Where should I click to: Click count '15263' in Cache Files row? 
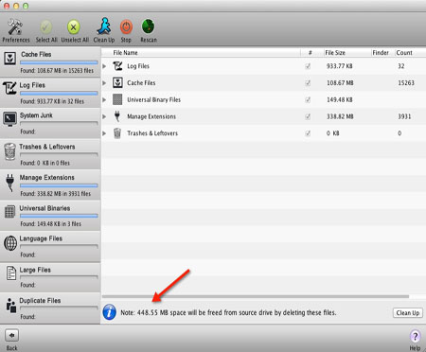pos(406,83)
